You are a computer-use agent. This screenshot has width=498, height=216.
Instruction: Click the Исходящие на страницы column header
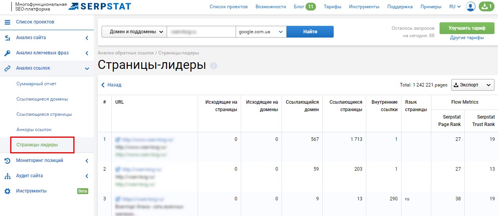click(x=221, y=106)
